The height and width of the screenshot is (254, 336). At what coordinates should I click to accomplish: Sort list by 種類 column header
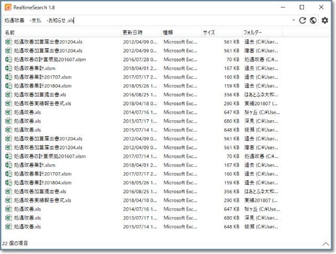click(x=168, y=32)
